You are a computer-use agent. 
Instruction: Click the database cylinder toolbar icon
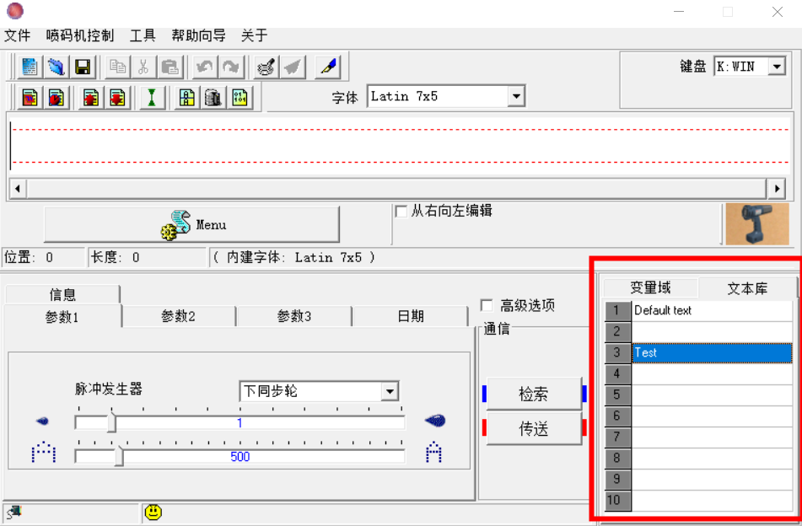click(213, 98)
